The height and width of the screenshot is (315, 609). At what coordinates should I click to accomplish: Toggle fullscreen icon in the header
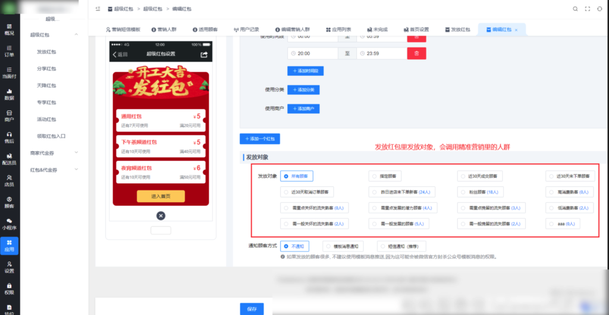pos(587,9)
